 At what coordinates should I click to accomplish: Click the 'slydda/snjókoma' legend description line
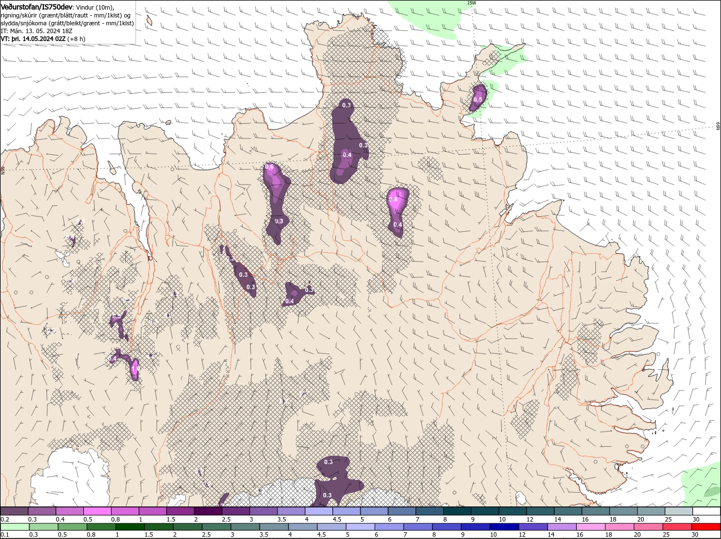[68, 23]
